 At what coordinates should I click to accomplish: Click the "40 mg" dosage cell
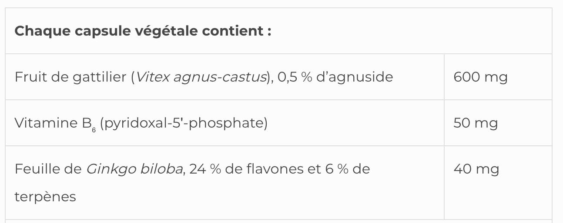point(476,169)
